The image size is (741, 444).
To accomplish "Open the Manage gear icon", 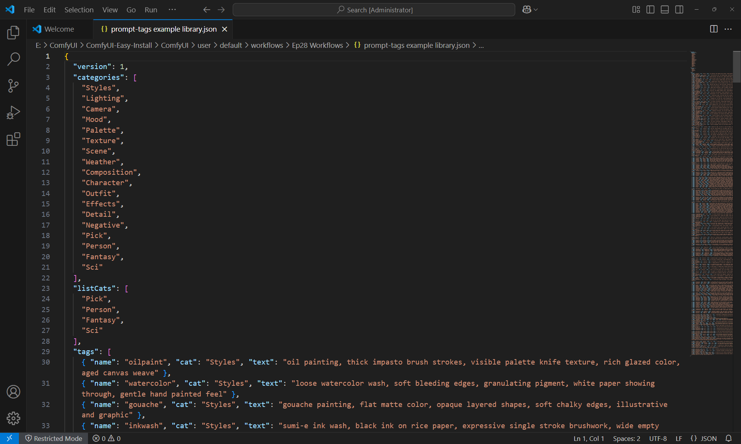I will [x=13, y=418].
